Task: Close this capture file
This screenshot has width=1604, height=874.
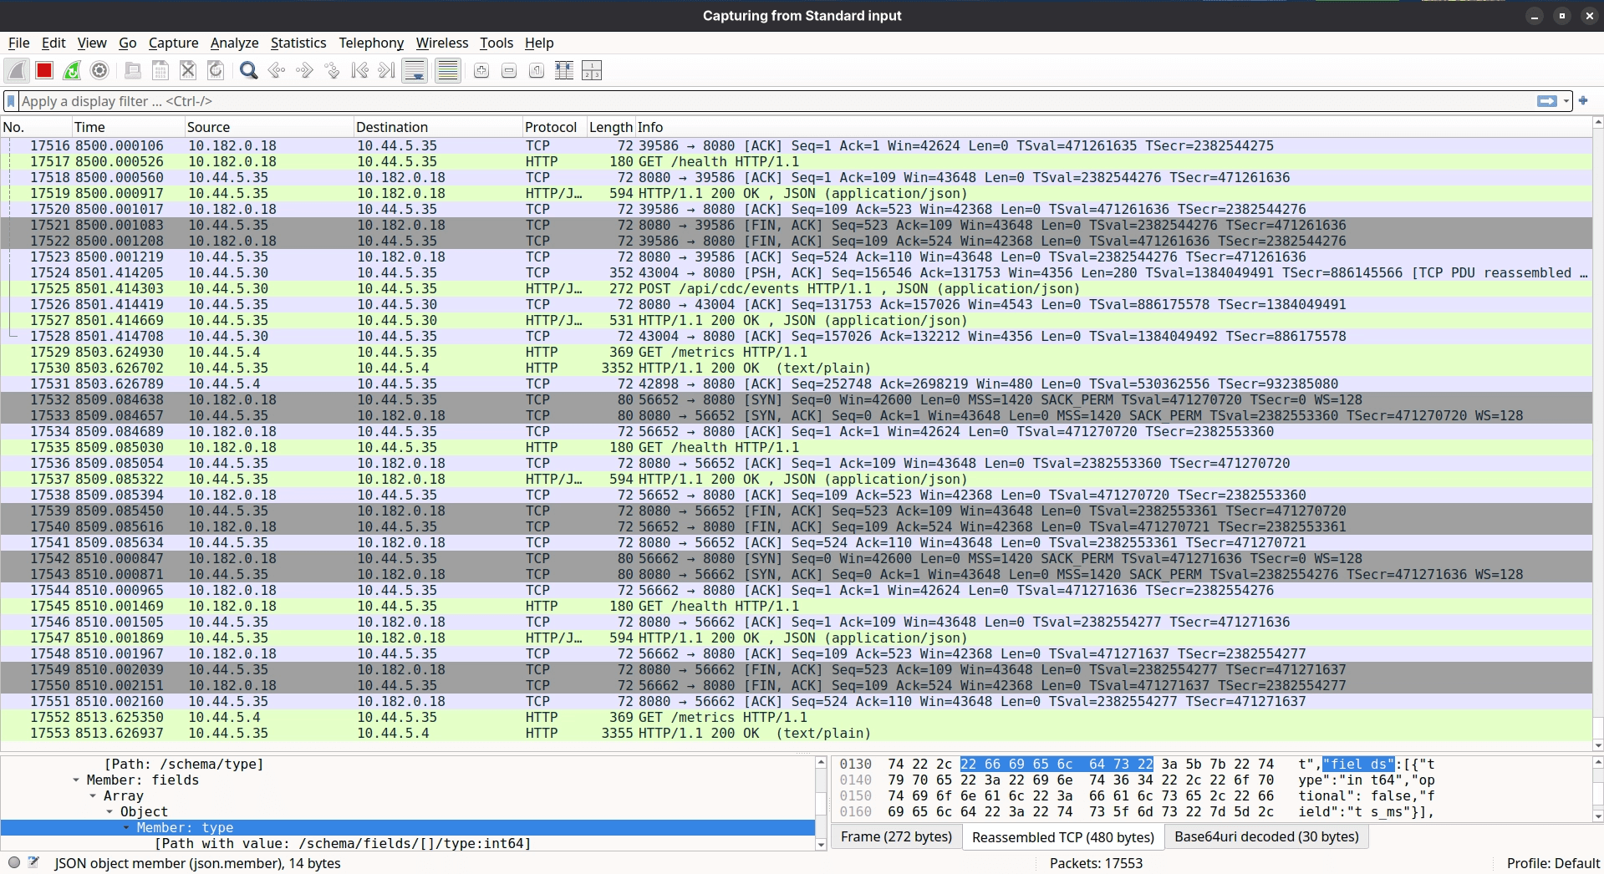Action: point(188,71)
